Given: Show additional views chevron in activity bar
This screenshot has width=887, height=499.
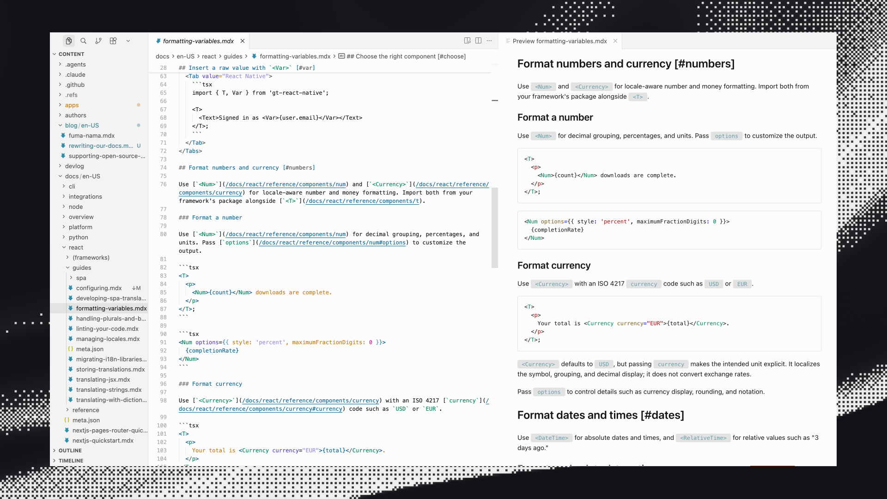Looking at the screenshot, I should pos(128,41).
